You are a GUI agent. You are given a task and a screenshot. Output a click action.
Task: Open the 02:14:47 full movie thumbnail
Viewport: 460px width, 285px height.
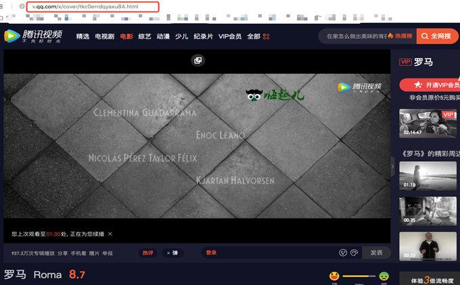(x=428, y=123)
